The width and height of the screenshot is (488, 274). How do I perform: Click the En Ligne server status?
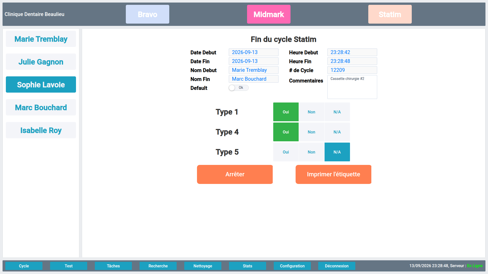point(475,266)
